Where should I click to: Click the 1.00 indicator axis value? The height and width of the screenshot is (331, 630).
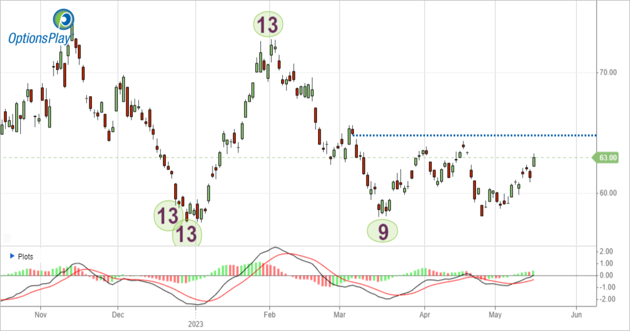tap(606, 263)
